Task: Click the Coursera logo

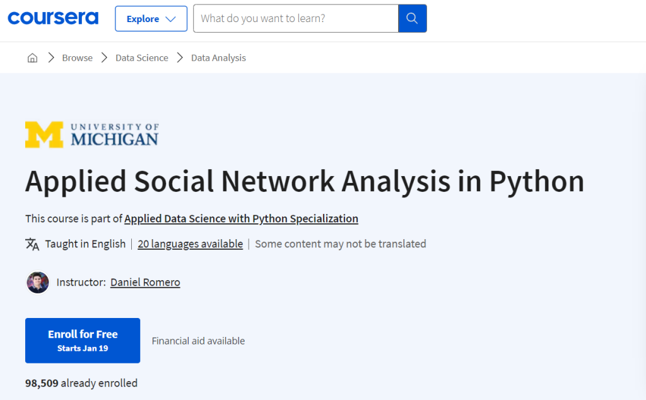Action: point(53,18)
